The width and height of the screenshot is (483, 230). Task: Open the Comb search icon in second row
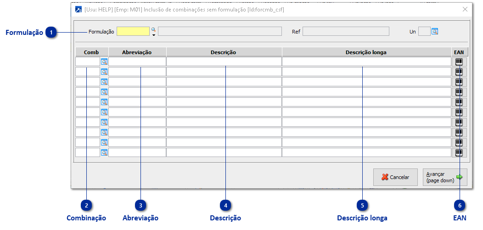tap(104, 72)
